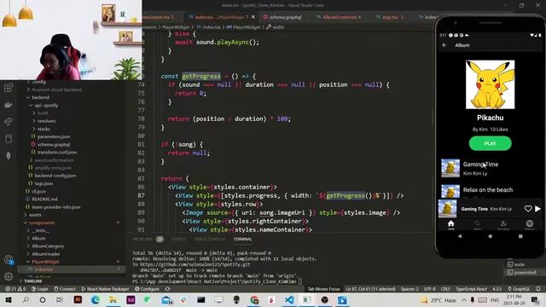Image resolution: width=546 pixels, height=307 pixels.
Task: Click the Spaces: 2 indentation status item
Action: click(409, 289)
